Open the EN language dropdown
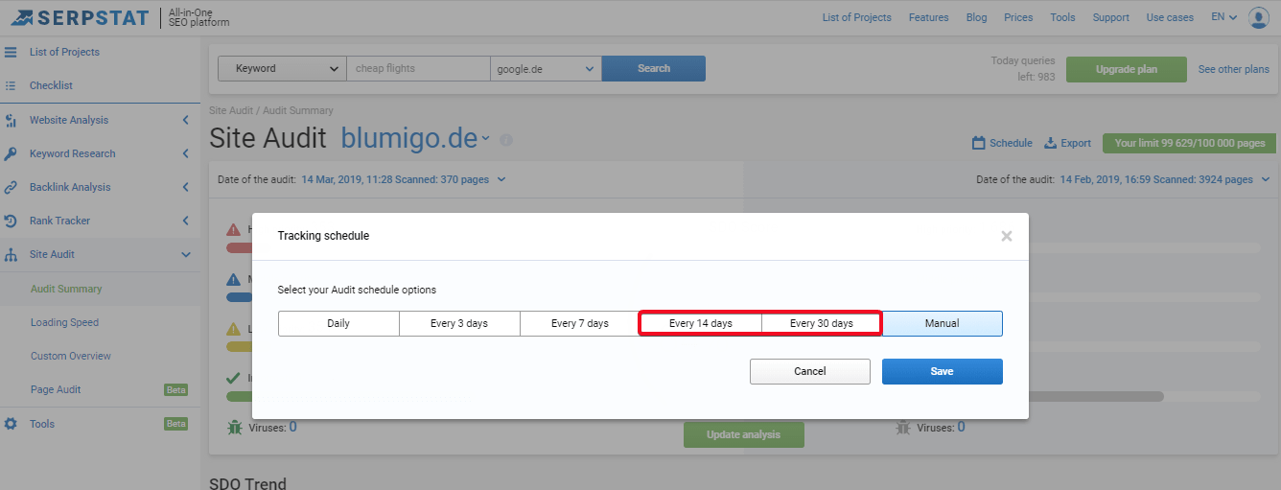 pos(1223,17)
